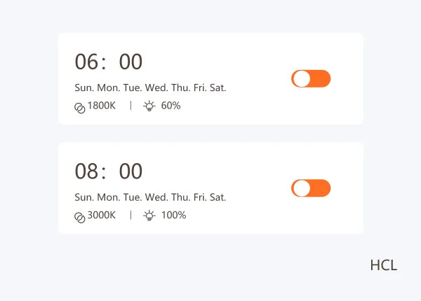Click the color temperature icon beside 3000K
This screenshot has width=421, height=301.
coord(80,216)
